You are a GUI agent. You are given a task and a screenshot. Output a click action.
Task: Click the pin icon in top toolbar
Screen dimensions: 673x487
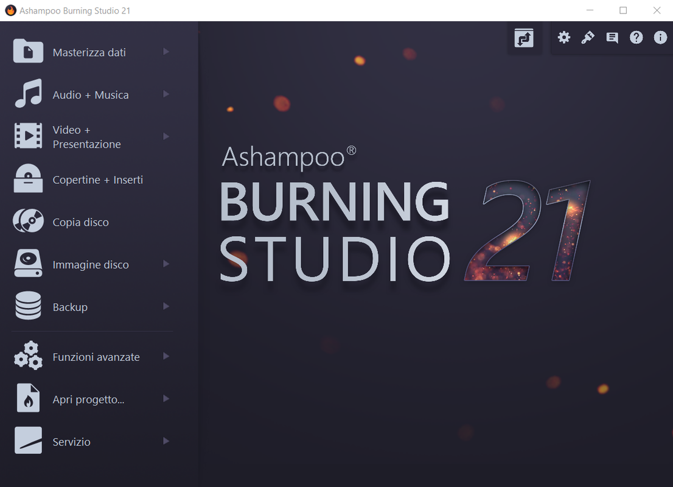click(588, 37)
